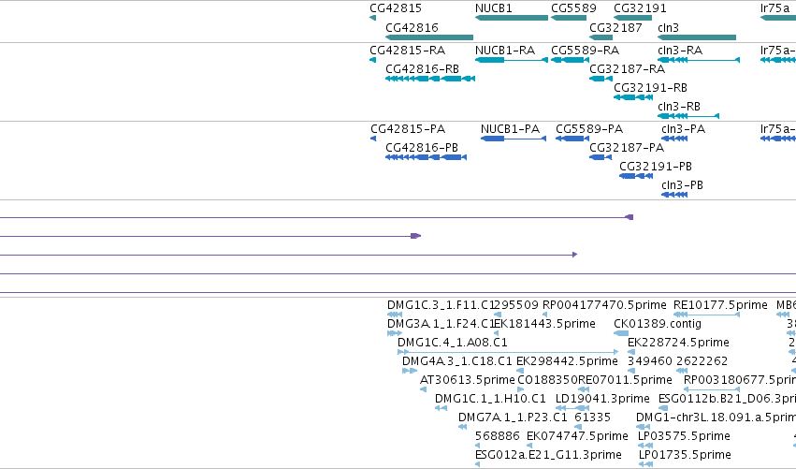
Task: Click the DMG7A.1_1.P23.C1 EST label
Action: 513,418
